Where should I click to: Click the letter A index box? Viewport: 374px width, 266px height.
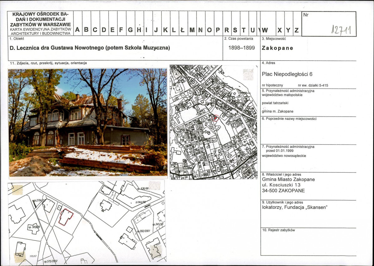point(78,30)
